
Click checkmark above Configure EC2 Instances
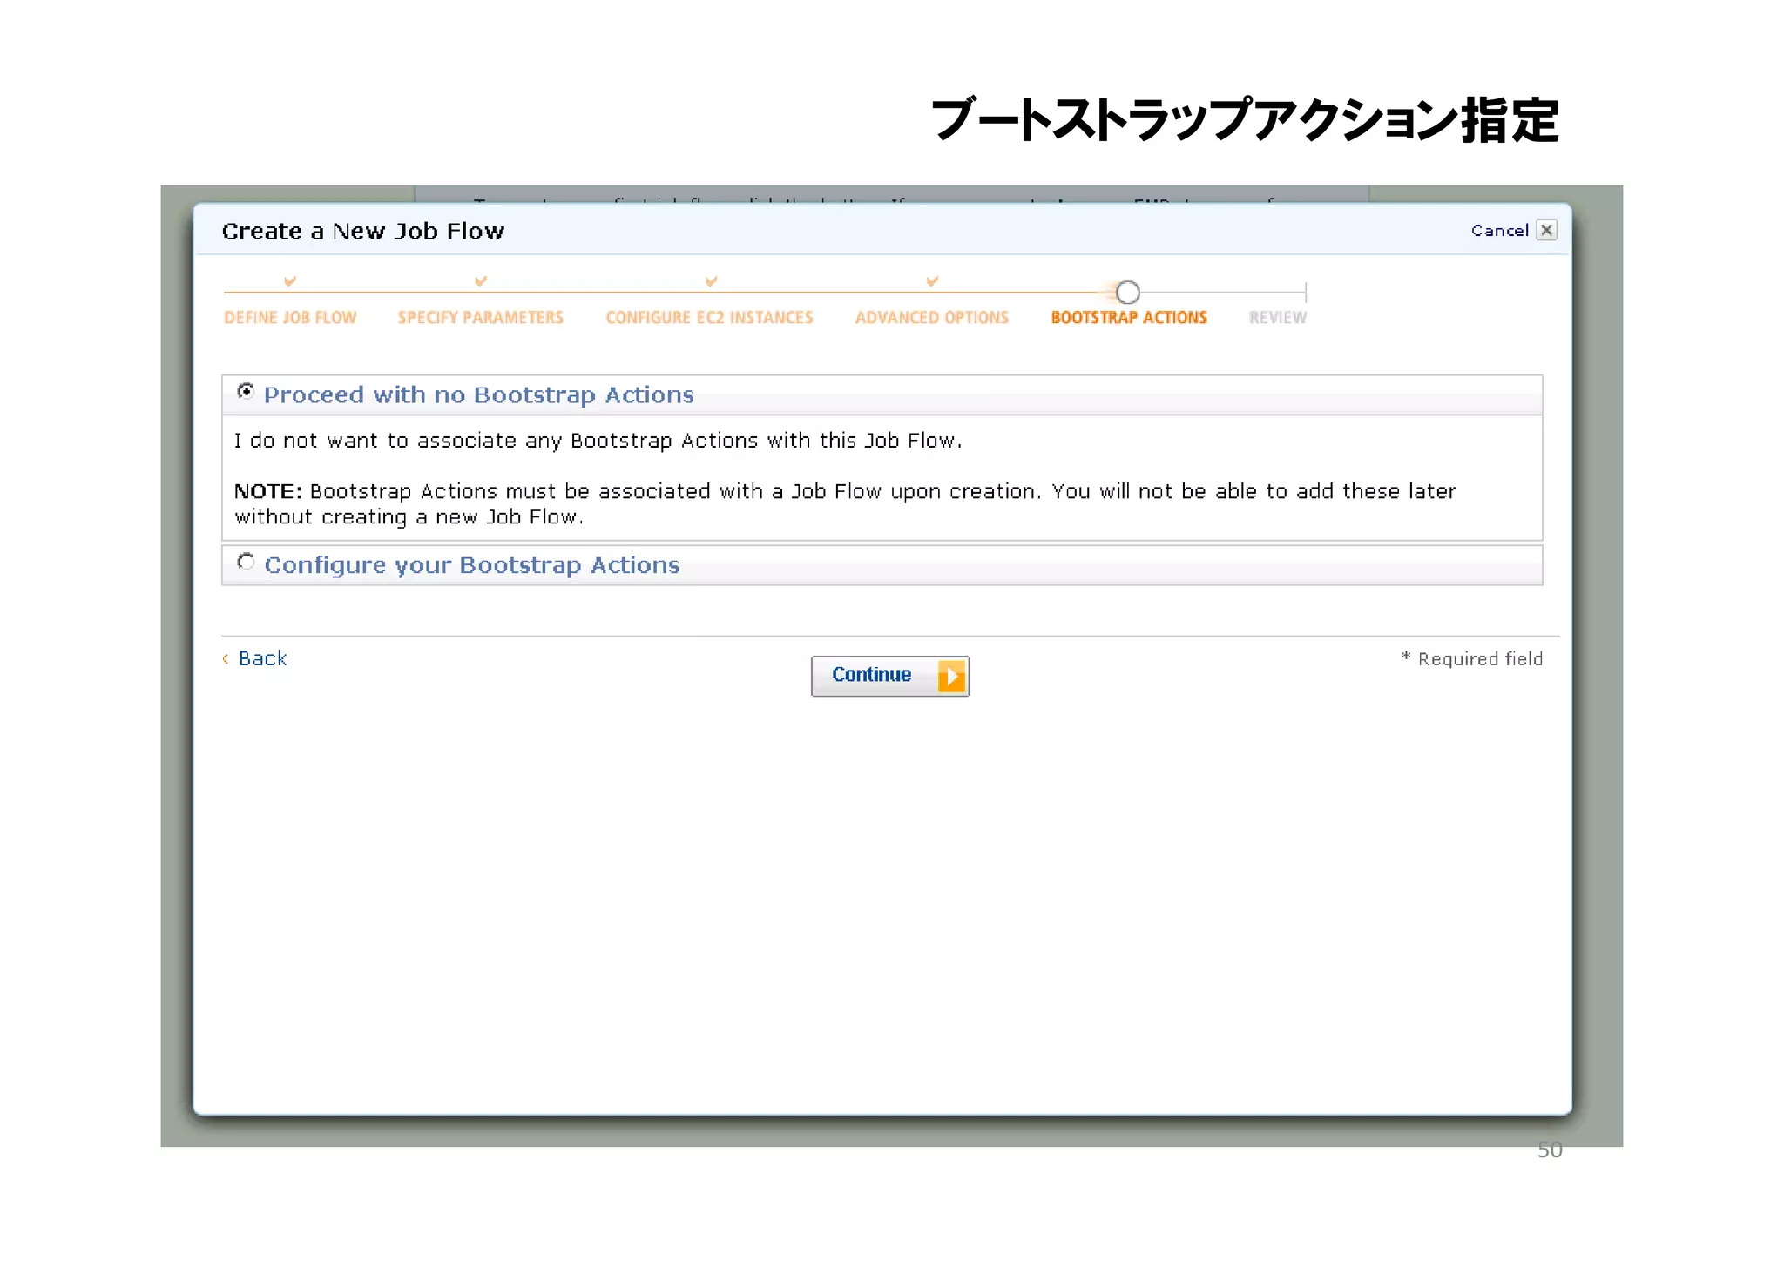(711, 281)
